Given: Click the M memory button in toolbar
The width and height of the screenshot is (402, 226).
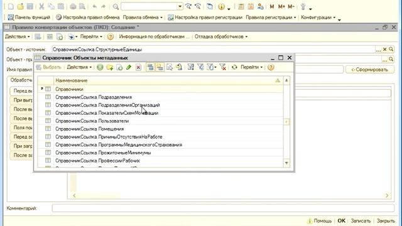Looking at the screenshot, I should (x=272, y=6).
